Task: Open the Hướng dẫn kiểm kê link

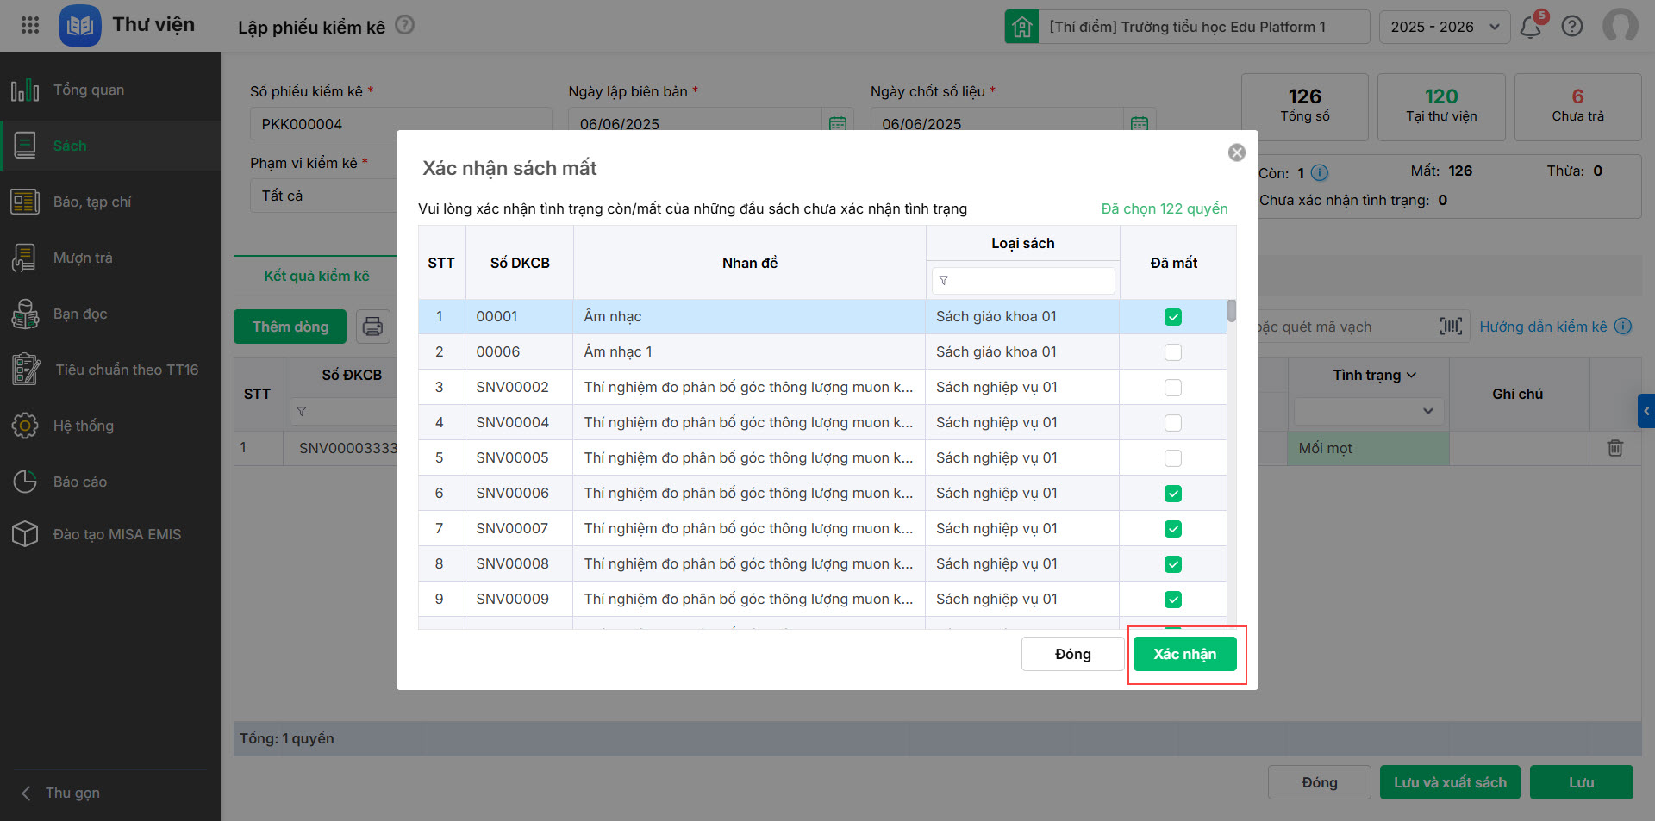Action: coord(1543,327)
